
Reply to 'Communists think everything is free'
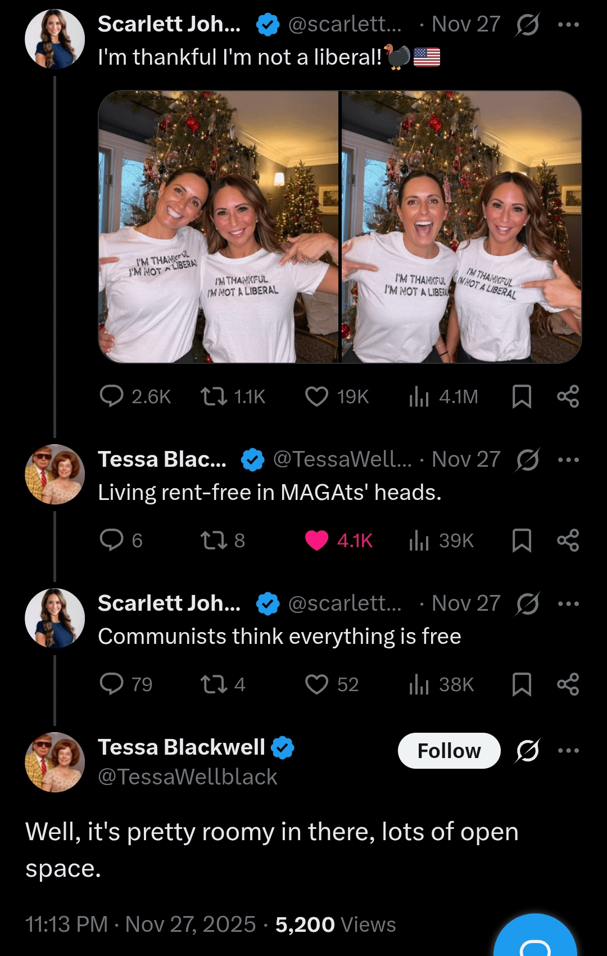click(x=111, y=684)
